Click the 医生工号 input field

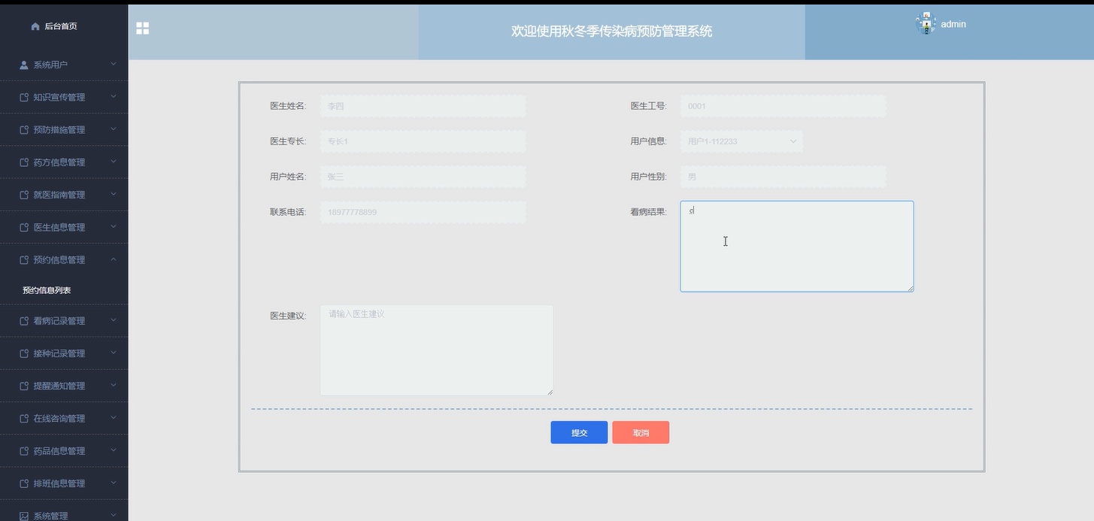pos(783,106)
